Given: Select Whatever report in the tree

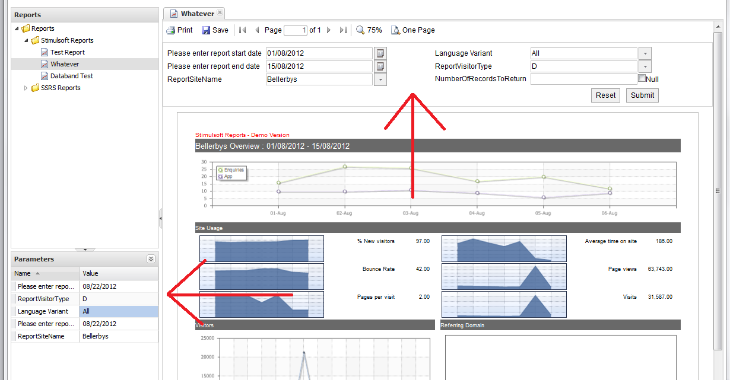Looking at the screenshot, I should (65, 64).
